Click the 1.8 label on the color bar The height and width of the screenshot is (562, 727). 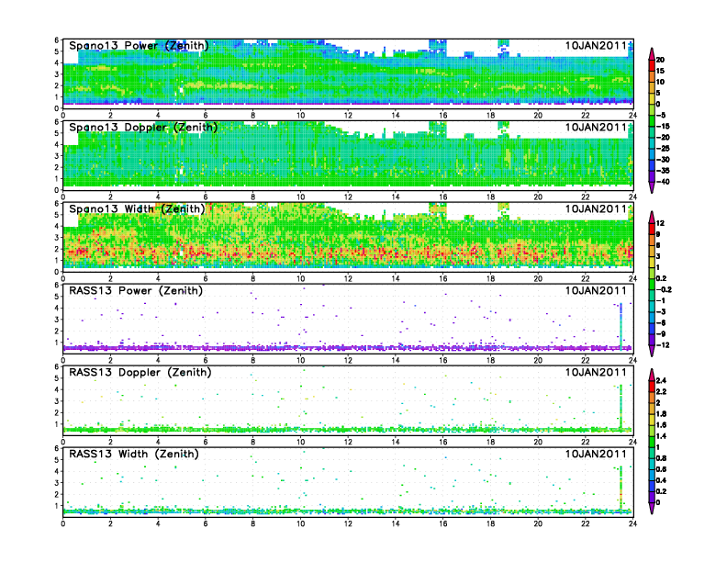[661, 414]
